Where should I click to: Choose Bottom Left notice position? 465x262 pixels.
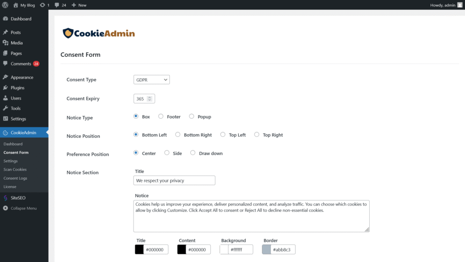pyautogui.click(x=136, y=135)
